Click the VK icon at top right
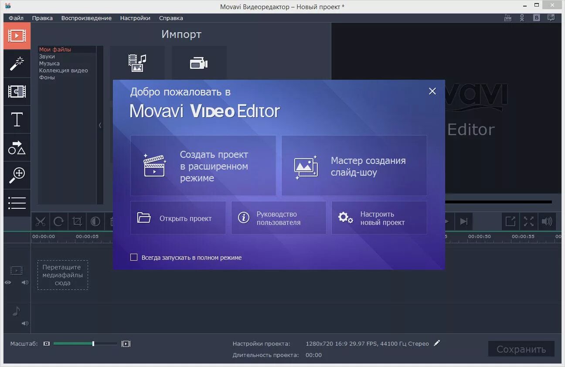The image size is (565, 367). click(537, 18)
